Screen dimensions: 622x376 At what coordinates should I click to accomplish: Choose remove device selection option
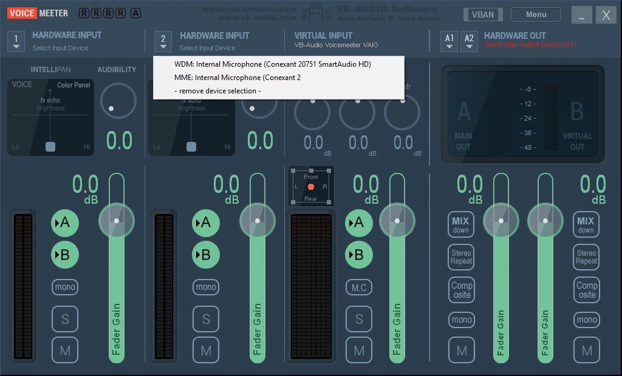pyautogui.click(x=217, y=91)
